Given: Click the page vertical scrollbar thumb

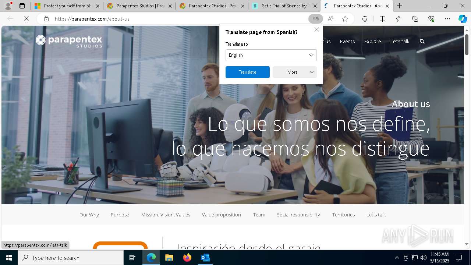Looking at the screenshot, I should click(467, 45).
